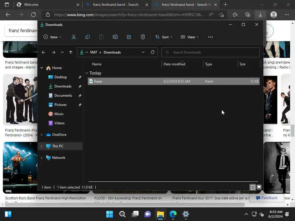
Task: Open the Sort dropdown menu
Action: pyautogui.click(x=164, y=37)
